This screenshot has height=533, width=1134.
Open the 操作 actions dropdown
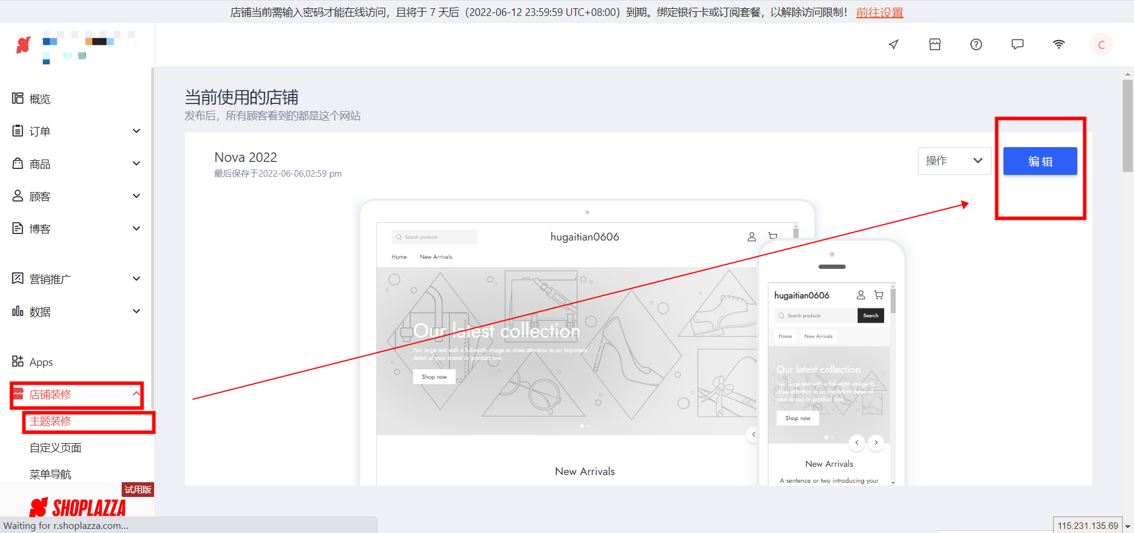pos(954,161)
